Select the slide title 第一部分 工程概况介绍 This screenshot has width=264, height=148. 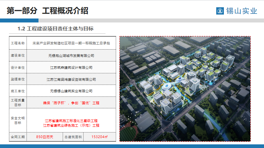(47, 11)
